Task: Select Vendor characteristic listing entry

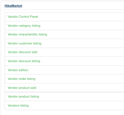Action: point(27,34)
